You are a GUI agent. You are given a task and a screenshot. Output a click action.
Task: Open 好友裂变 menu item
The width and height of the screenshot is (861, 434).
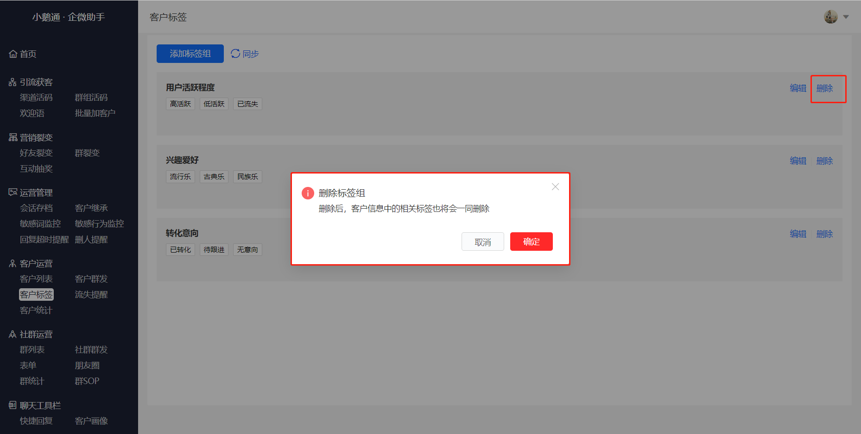36,153
